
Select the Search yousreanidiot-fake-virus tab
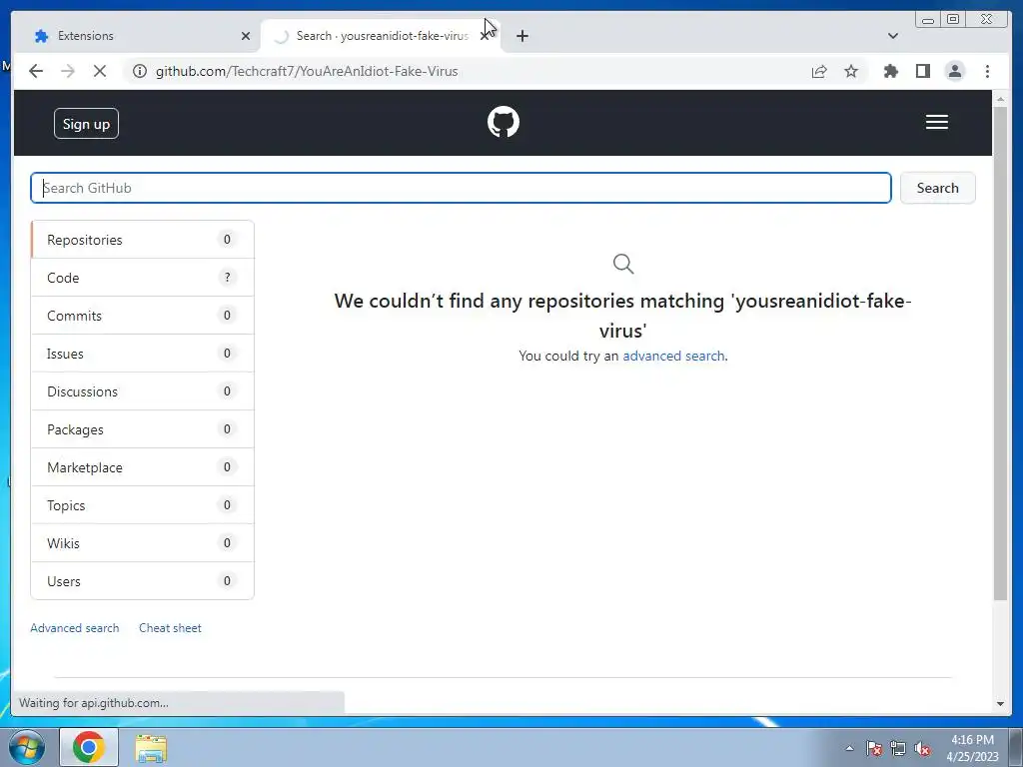point(381,36)
